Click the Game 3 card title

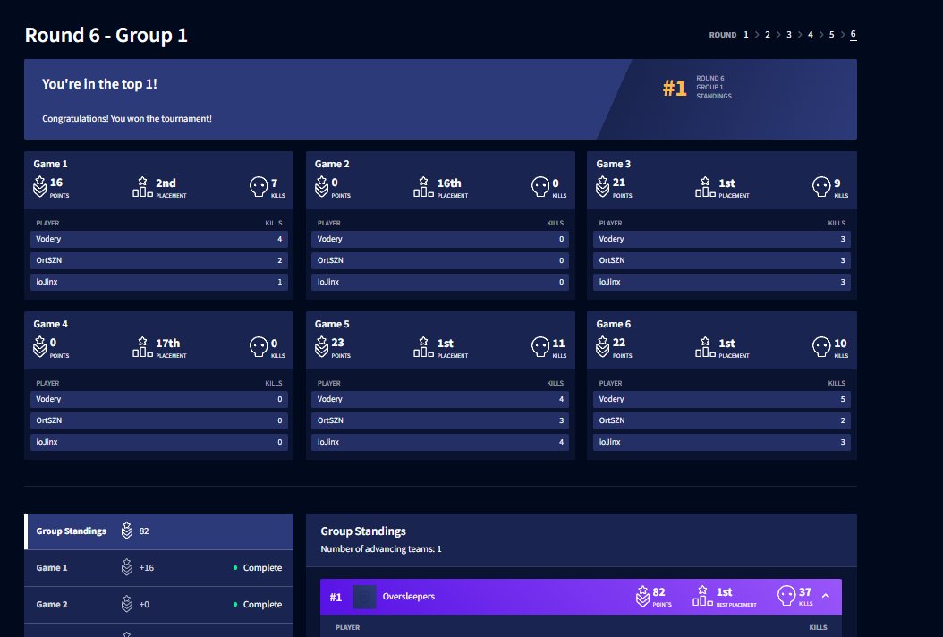tap(614, 164)
